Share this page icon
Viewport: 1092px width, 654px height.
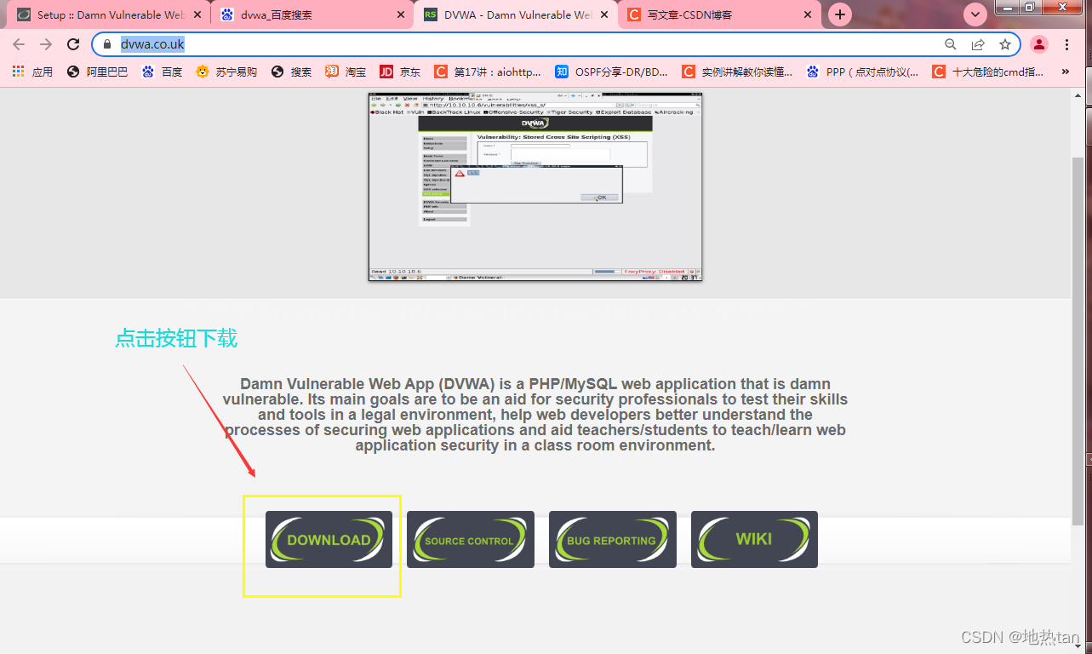978,44
